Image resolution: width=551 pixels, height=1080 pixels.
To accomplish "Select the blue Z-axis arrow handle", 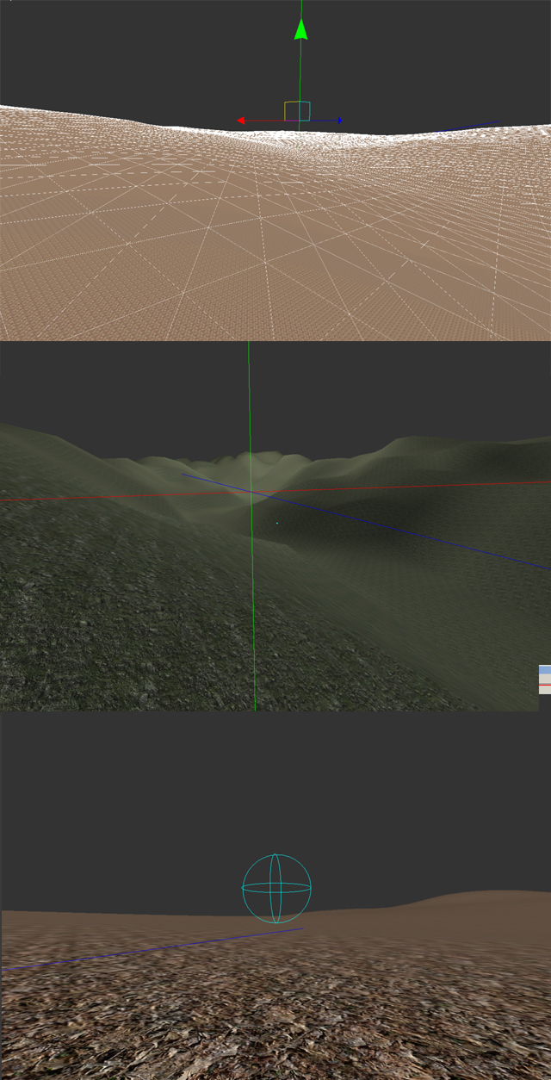I will point(338,121).
